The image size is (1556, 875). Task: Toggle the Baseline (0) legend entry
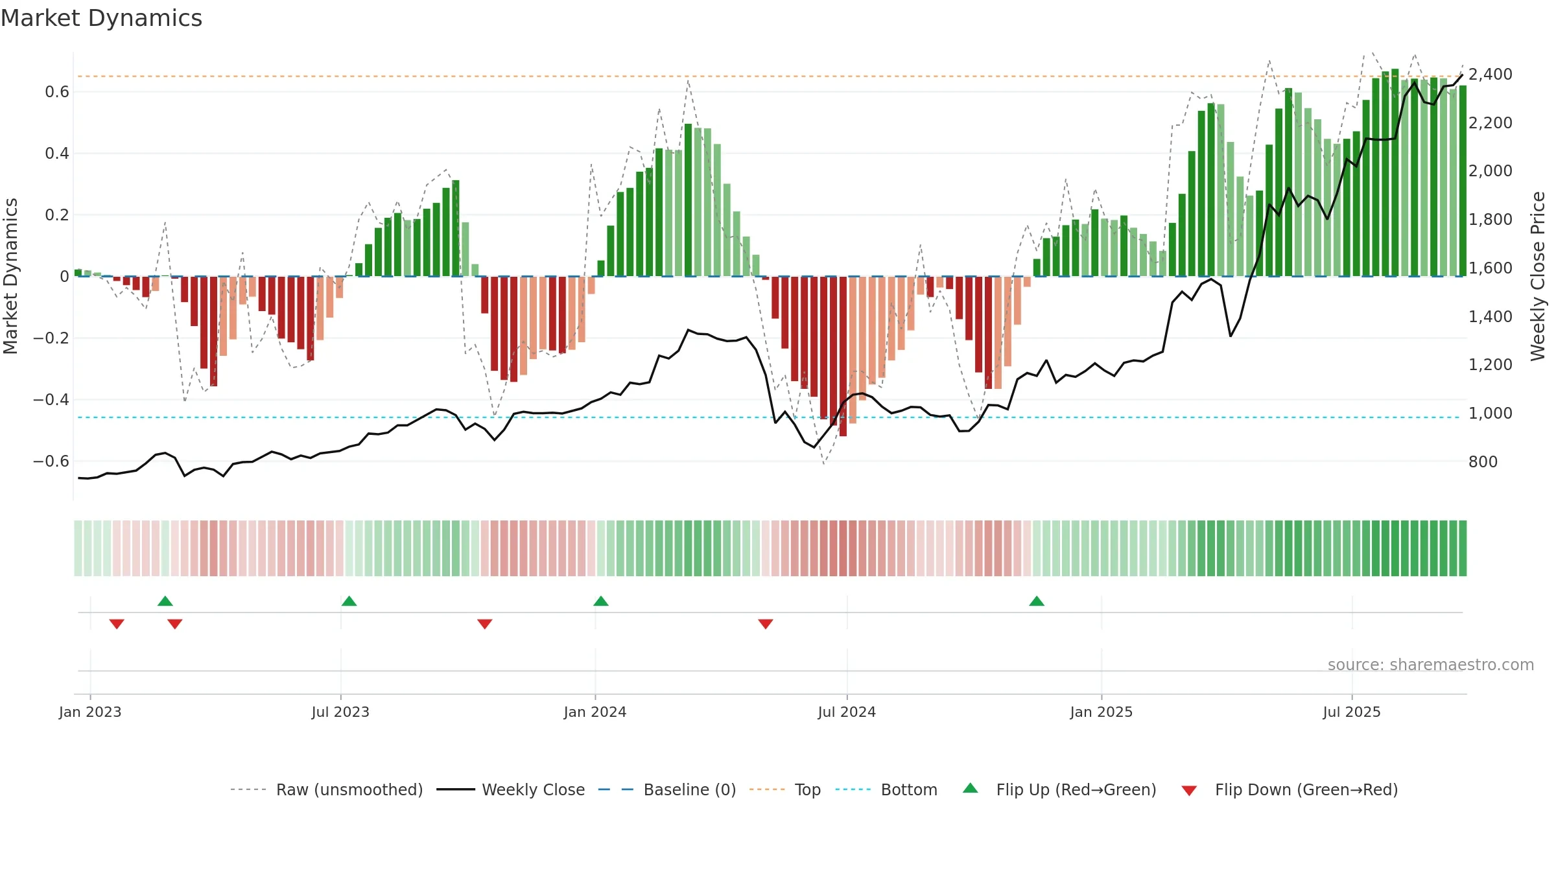pos(667,789)
